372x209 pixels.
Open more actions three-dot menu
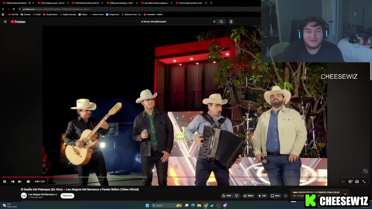point(285,196)
